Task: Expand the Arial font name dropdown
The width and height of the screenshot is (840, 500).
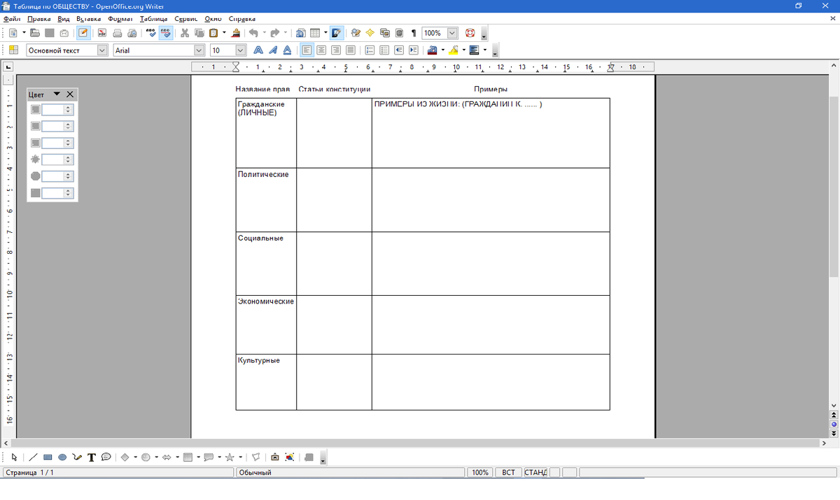Action: click(x=199, y=50)
